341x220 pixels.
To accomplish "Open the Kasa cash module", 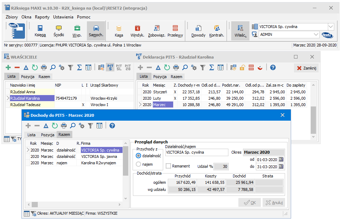I will click(x=119, y=31).
